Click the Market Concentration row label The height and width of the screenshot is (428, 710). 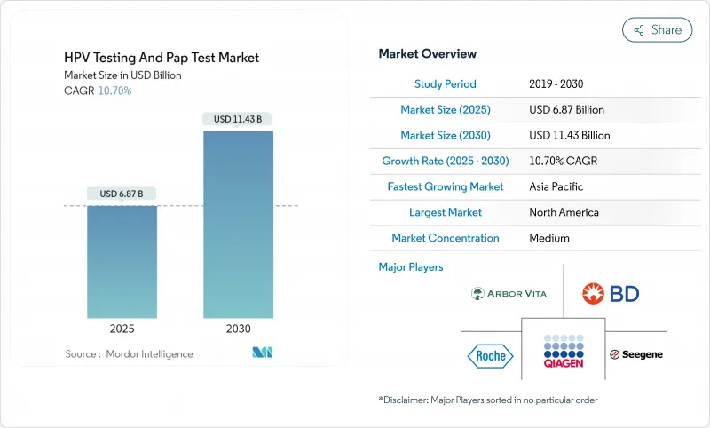click(445, 238)
